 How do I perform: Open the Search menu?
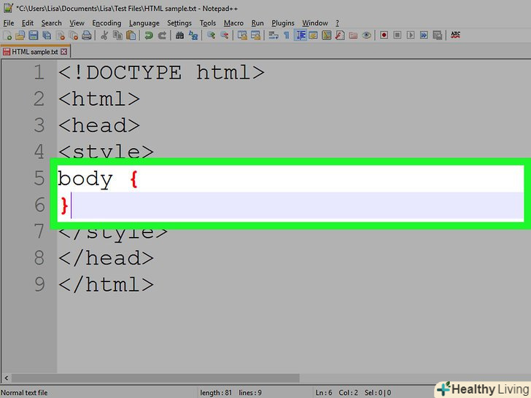pos(52,23)
